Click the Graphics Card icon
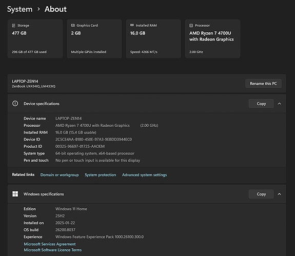Screen dimensions: 295x256 point(73,25)
